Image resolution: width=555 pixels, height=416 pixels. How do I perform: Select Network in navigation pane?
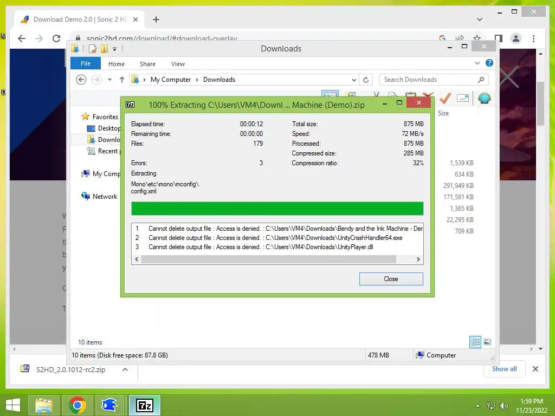coord(100,196)
